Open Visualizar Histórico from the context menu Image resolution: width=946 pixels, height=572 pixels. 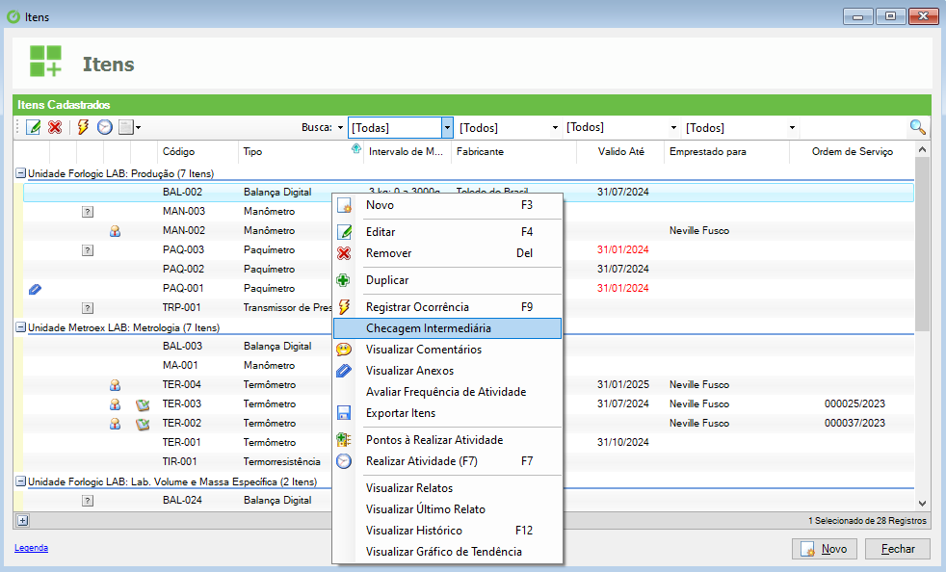[x=447, y=530]
